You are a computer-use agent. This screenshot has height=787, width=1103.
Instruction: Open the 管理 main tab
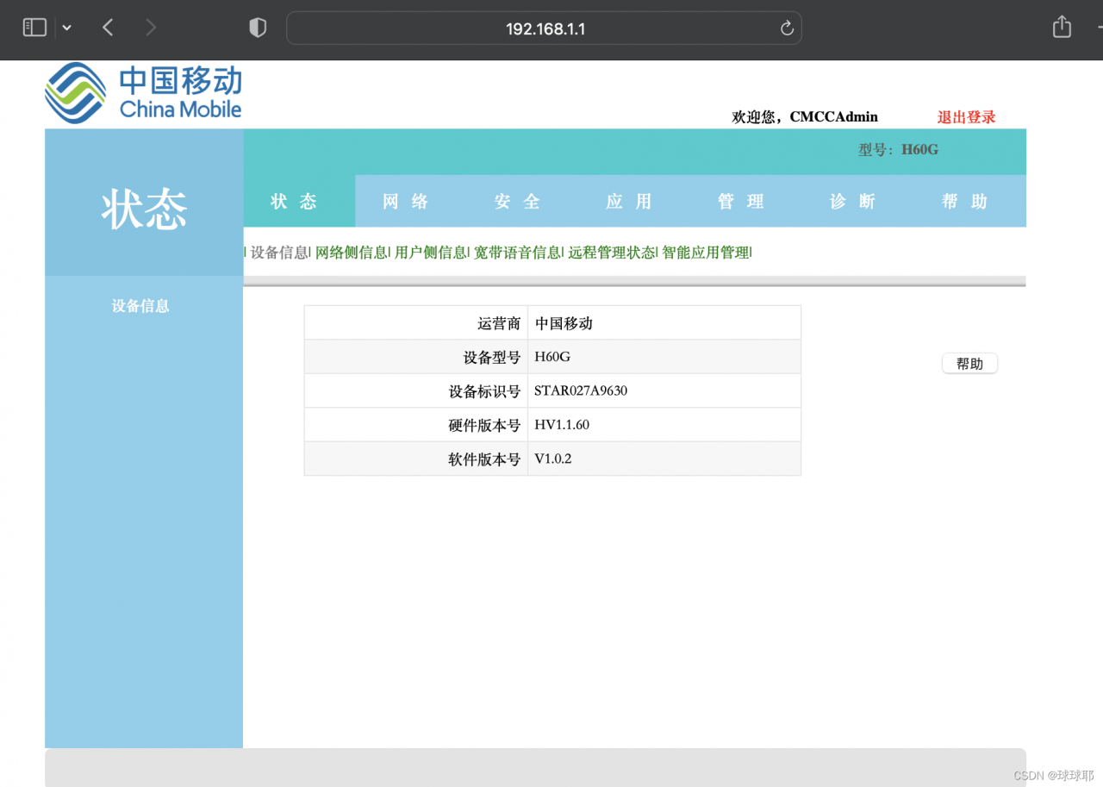pos(741,201)
